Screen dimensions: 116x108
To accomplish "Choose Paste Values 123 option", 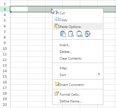I will [79, 34].
